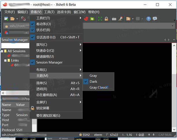Click the session tree left-scroll arrow
This screenshot has width=177, height=140.
(x=3, y=93)
